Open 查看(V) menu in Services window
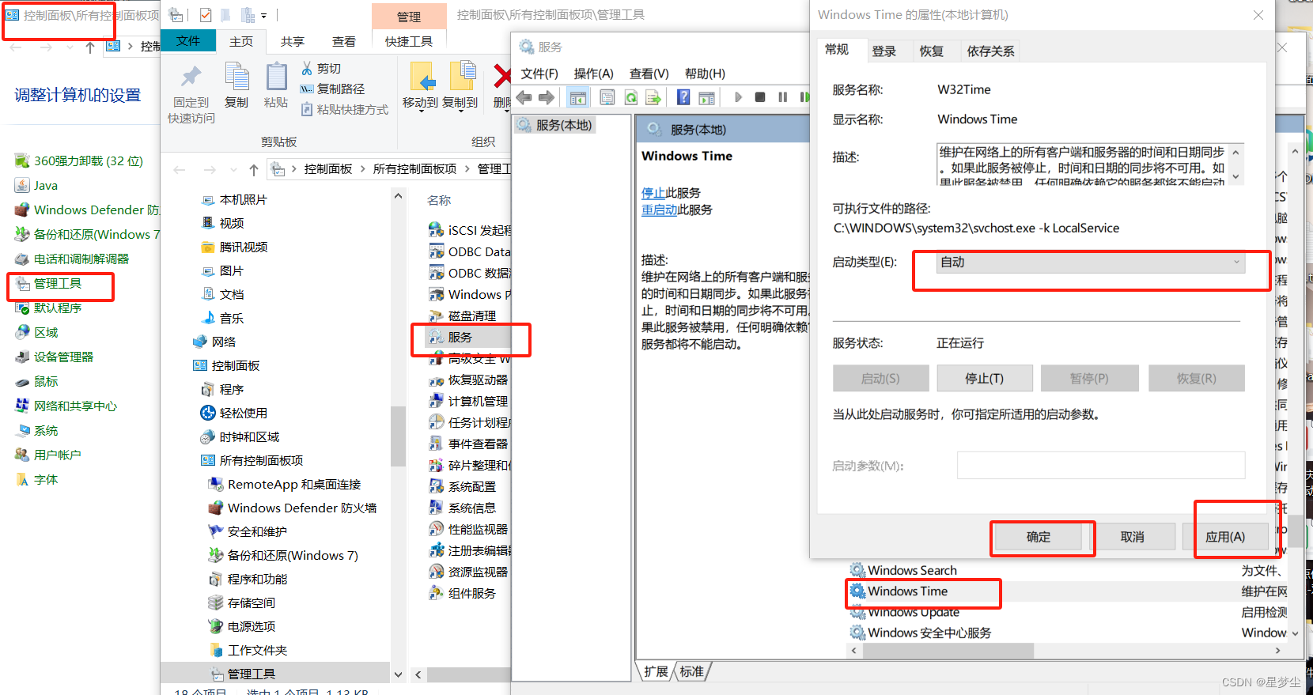This screenshot has width=1313, height=695. [x=649, y=74]
